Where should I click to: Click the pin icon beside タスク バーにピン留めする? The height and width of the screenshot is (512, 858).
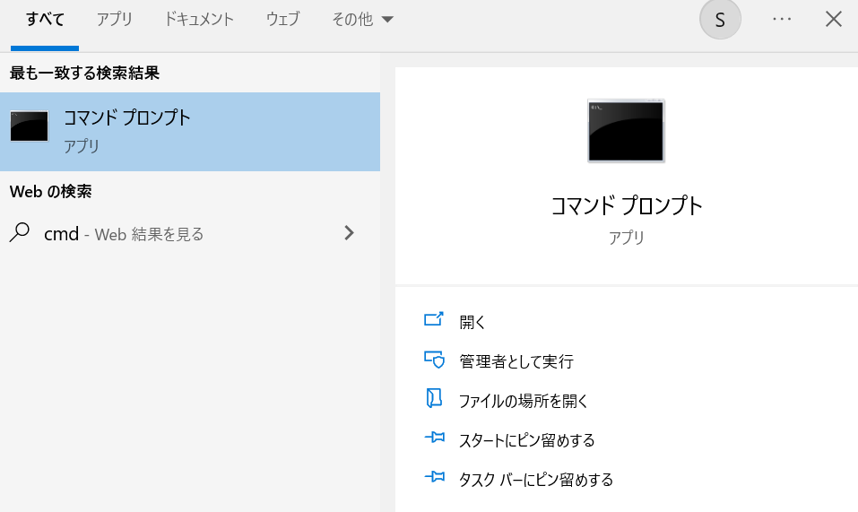coord(434,479)
